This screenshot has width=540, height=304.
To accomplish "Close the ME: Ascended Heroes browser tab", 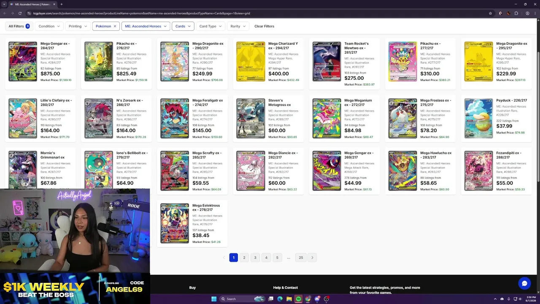I will pos(54,4).
